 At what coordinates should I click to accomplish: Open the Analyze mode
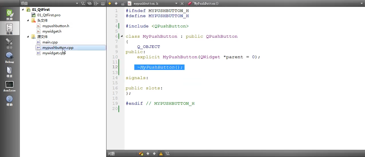[x=9, y=86]
